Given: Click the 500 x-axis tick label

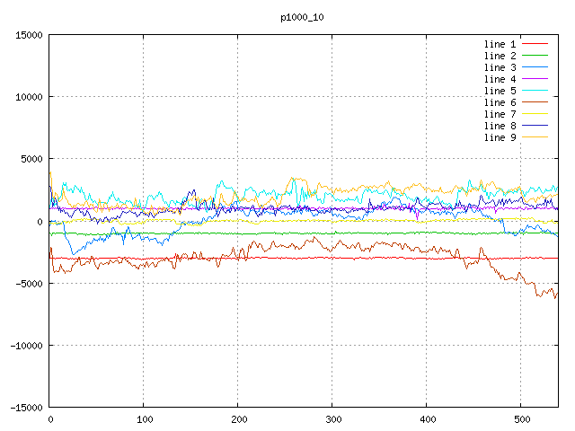Looking at the screenshot, I should click(521, 419).
